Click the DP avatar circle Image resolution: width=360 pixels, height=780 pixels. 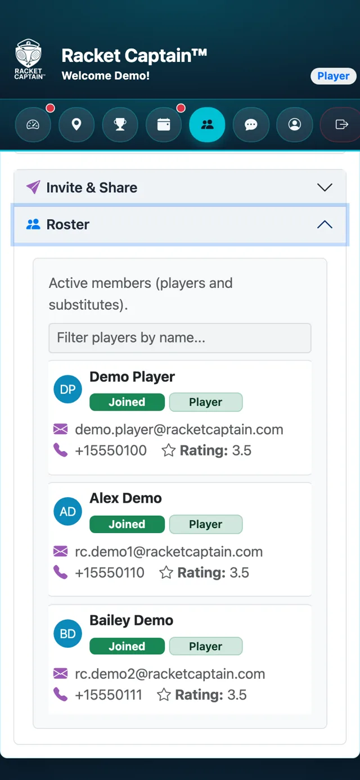[x=67, y=390]
